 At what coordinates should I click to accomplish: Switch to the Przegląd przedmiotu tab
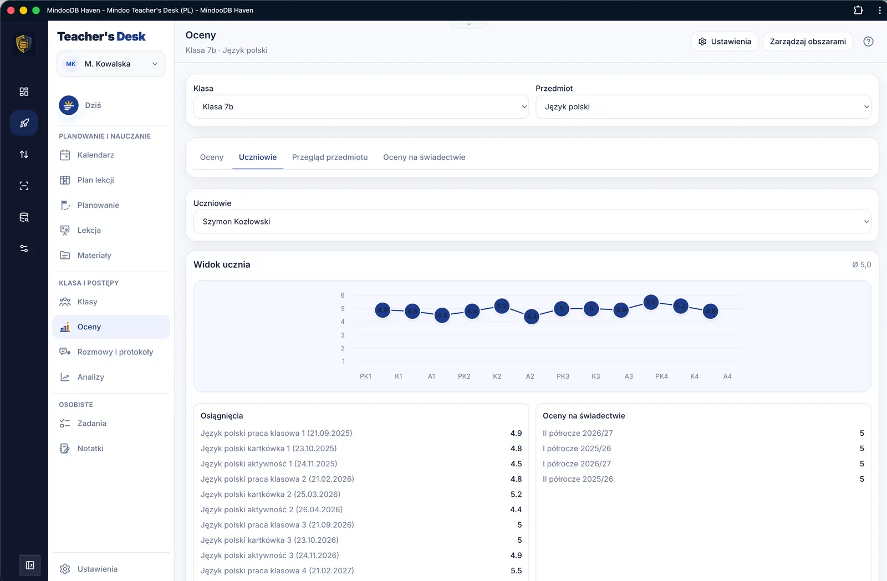pyautogui.click(x=330, y=157)
